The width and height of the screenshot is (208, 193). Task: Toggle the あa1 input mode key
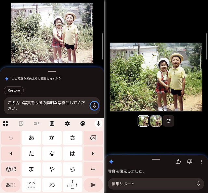click(x=11, y=185)
